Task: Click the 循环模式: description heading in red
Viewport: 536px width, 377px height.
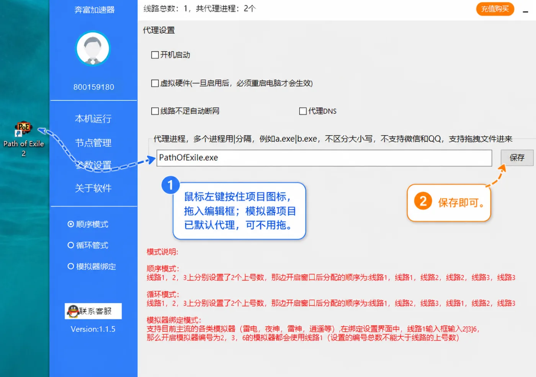Action: click(x=163, y=294)
